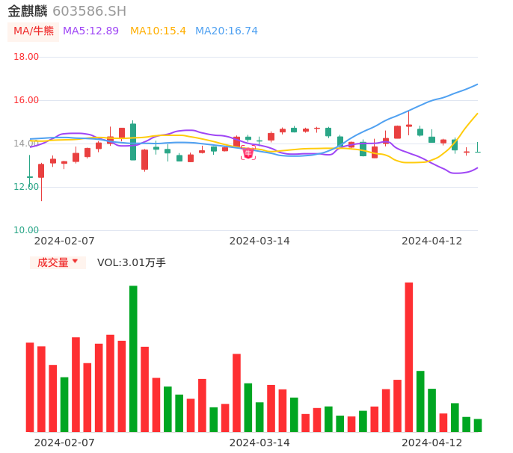Click the dropdown arrow beside 成交量
Viewport: 513px width, 453px height.
click(x=75, y=262)
